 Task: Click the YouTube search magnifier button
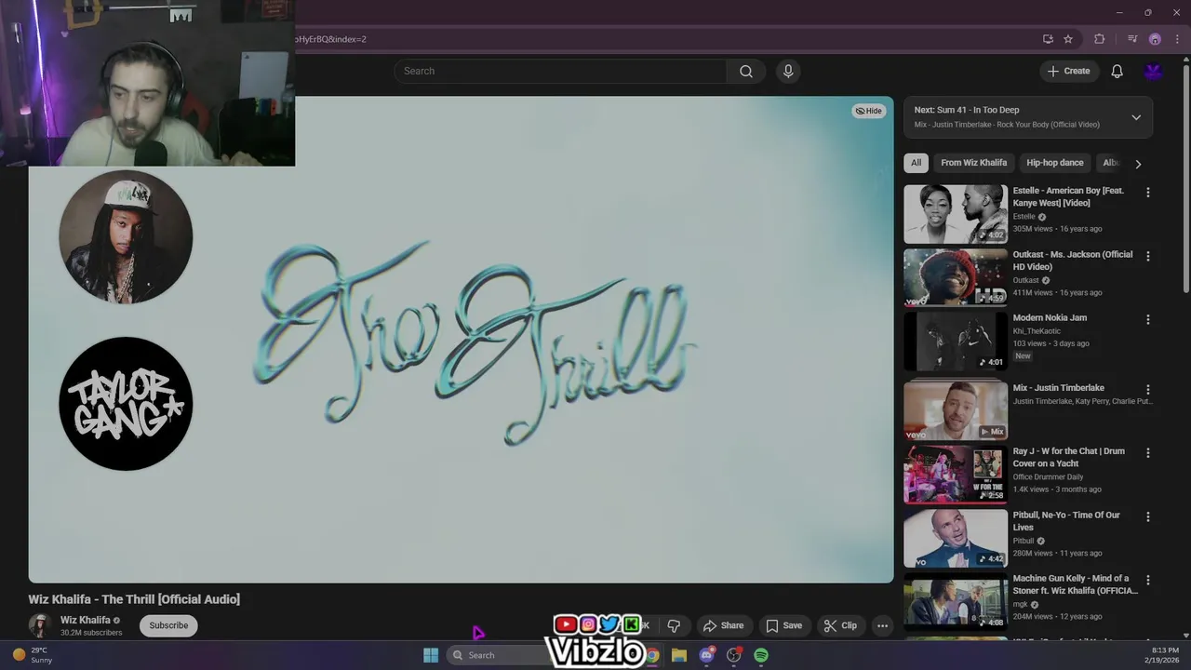point(745,71)
